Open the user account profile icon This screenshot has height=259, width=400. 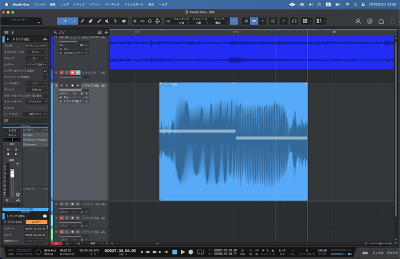point(358,21)
